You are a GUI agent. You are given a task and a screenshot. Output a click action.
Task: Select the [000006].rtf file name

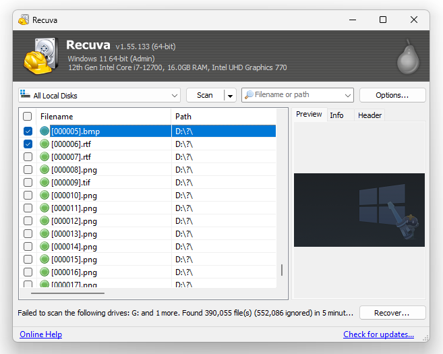[71, 144]
